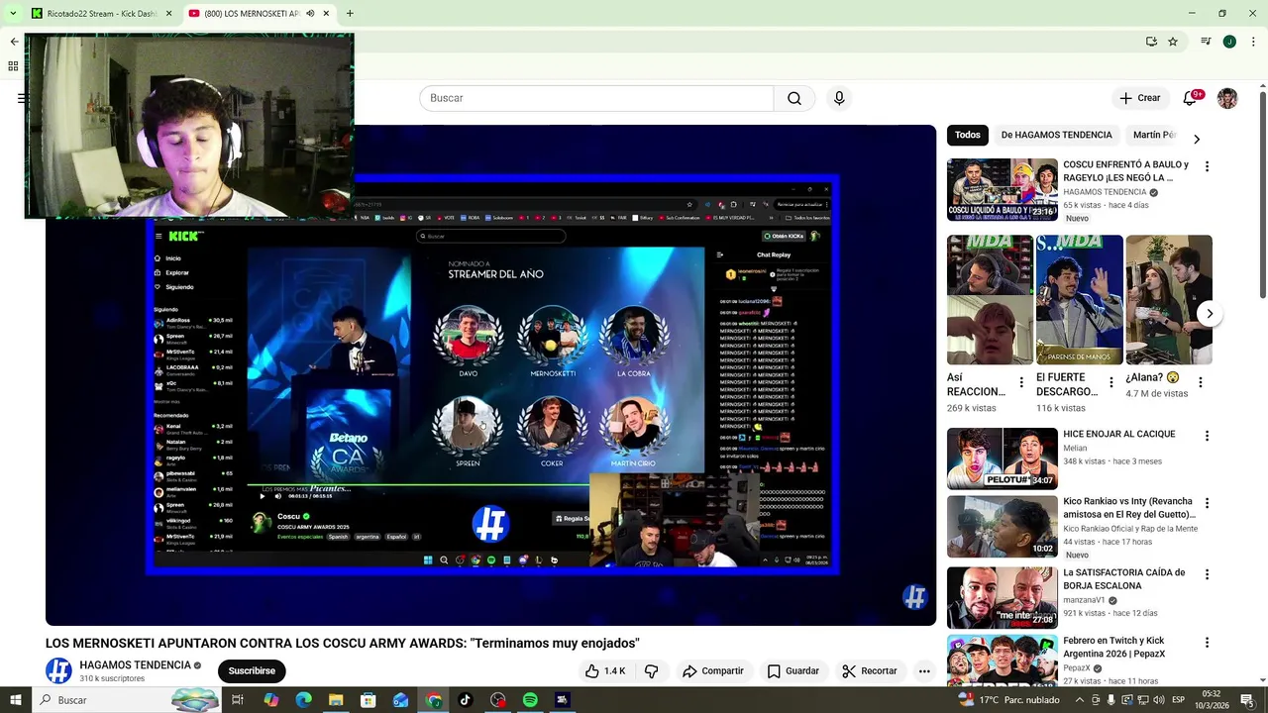Mute the YouTube tab audio speaker icon
Viewport: 1268px width, 713px height.
click(311, 13)
